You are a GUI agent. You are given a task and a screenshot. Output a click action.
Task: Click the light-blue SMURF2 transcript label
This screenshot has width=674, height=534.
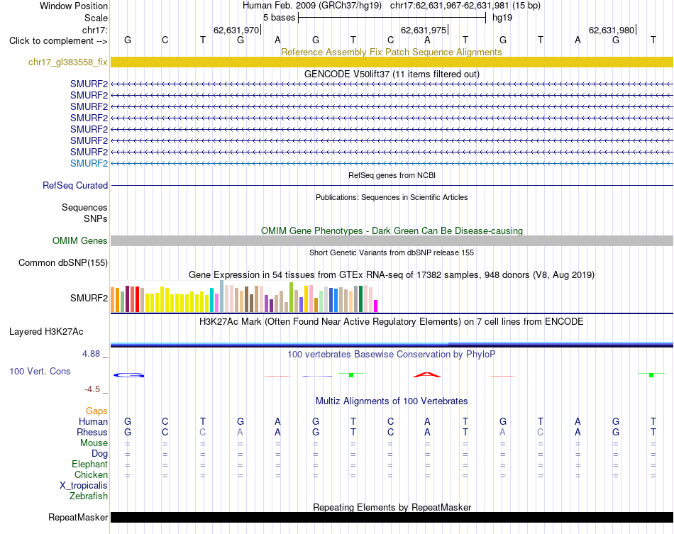pos(89,163)
